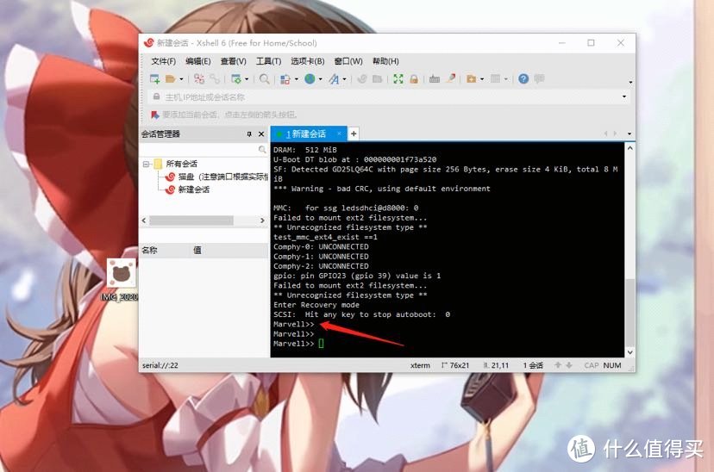Expand the Open session dropdown arrow

click(181, 79)
